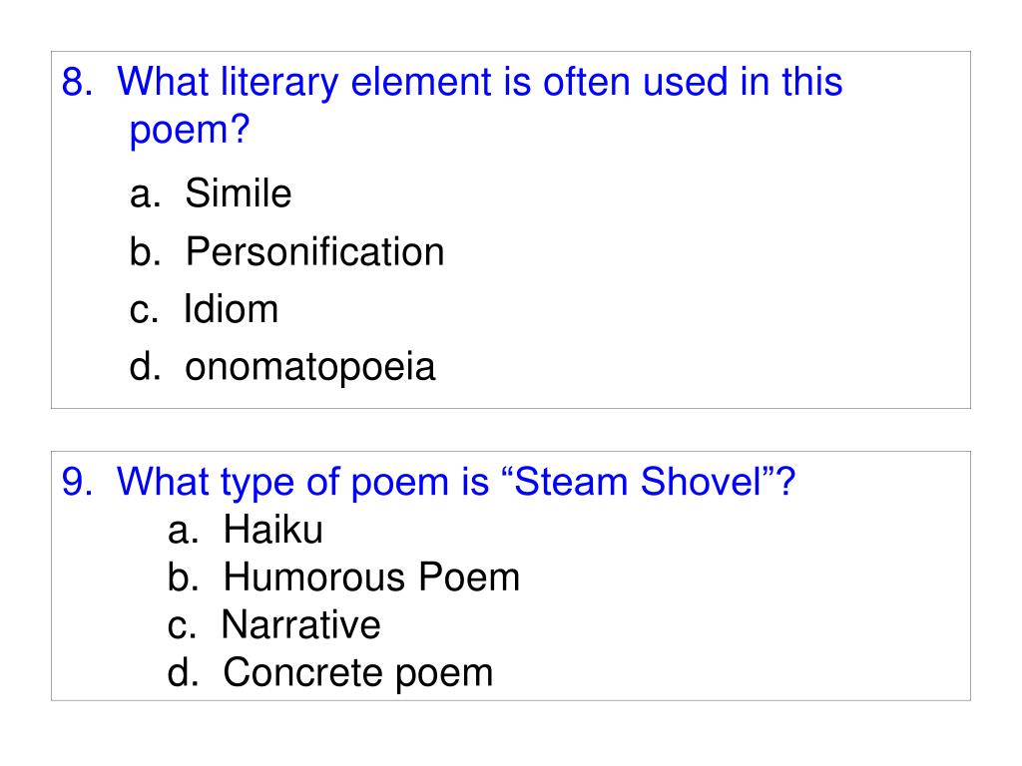Screen dimensions: 1022x766
Task: Click the letter "d." before Concrete poem
Action: pyautogui.click(x=183, y=673)
